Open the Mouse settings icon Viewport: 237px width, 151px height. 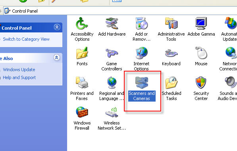click(201, 53)
